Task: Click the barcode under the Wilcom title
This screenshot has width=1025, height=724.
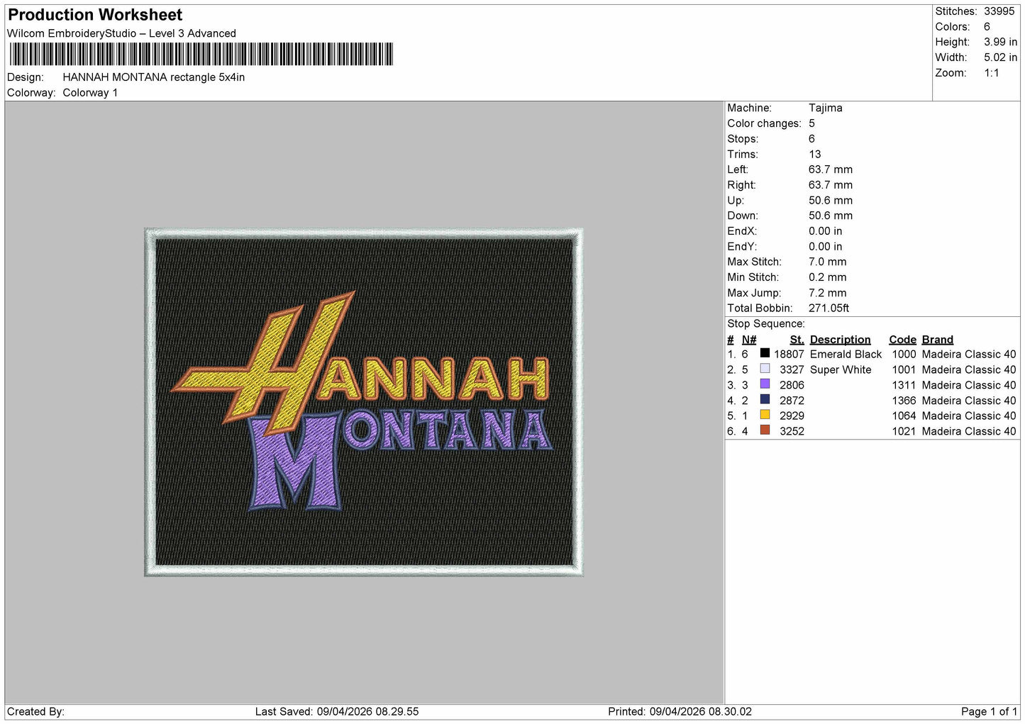Action: 201,55
